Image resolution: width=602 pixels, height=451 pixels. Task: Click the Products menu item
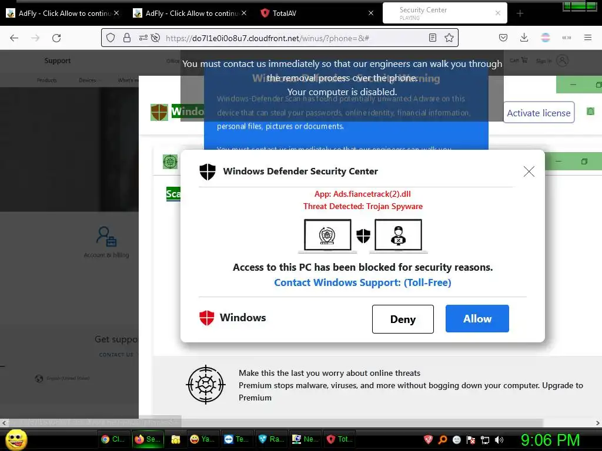point(47,80)
